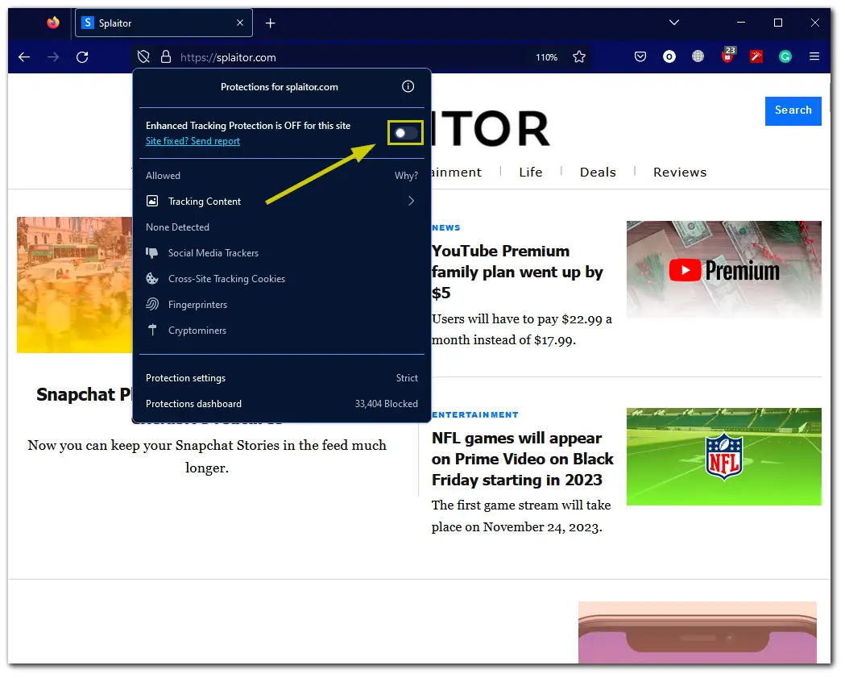The height and width of the screenshot is (678, 845).
Task: Click the $22.99 a month summary text
Action: (x=522, y=330)
